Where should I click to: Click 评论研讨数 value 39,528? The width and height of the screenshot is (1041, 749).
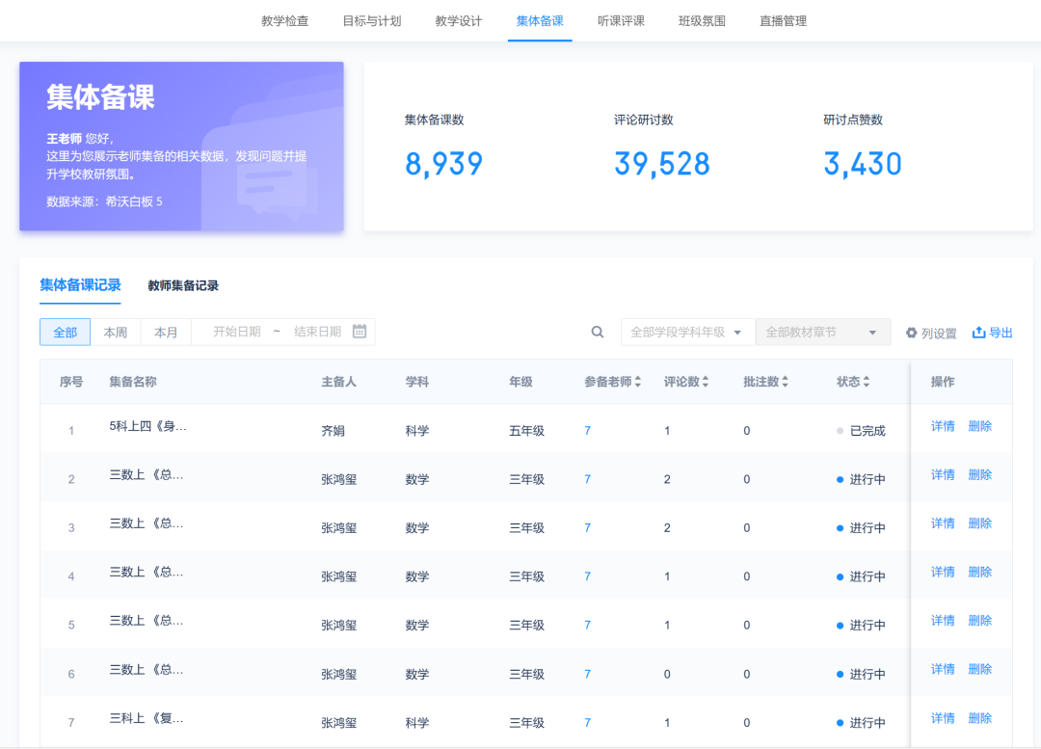662,164
